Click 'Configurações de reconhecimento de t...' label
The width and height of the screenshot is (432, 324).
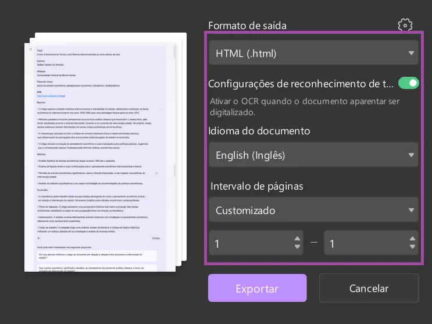pyautogui.click(x=301, y=84)
